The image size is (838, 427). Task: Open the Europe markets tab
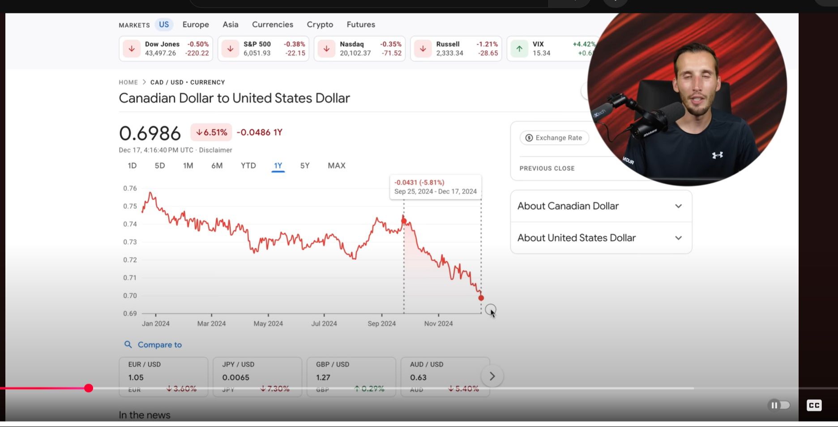click(196, 25)
